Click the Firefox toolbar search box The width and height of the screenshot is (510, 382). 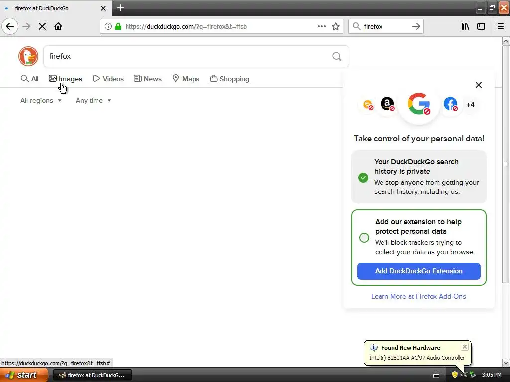click(x=386, y=26)
